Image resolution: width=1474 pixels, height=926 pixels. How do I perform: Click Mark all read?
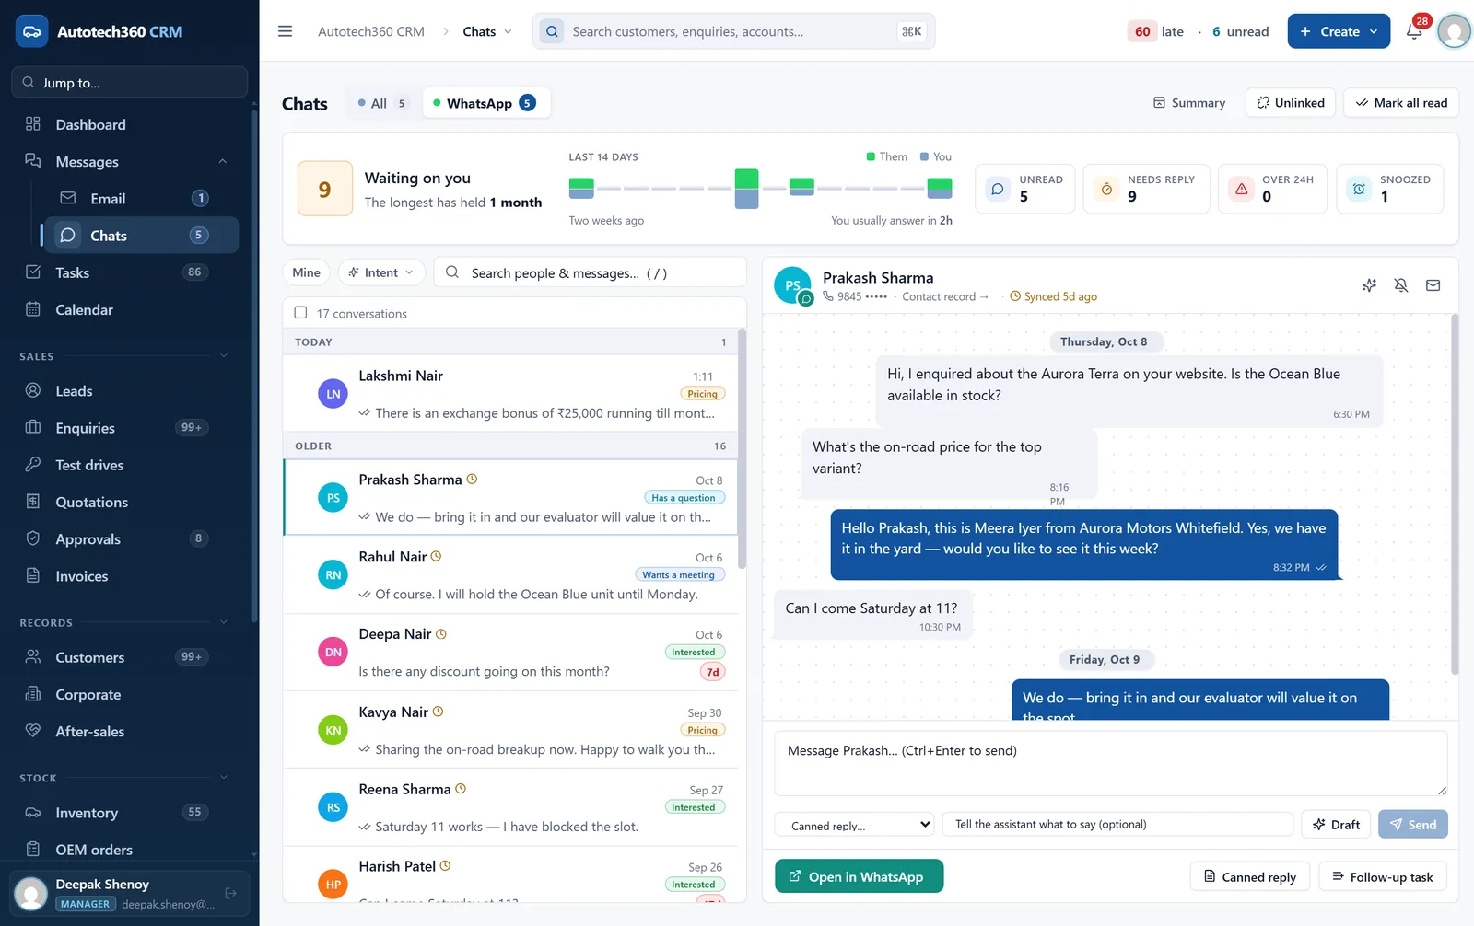click(1401, 103)
